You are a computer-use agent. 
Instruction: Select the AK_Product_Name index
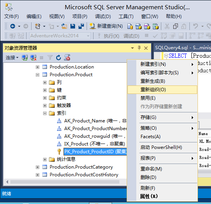tap(95, 121)
